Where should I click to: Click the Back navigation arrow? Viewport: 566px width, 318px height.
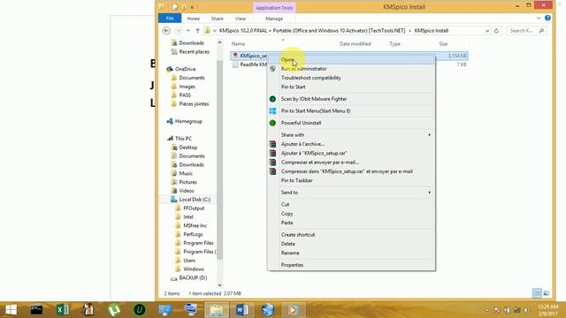(x=166, y=31)
